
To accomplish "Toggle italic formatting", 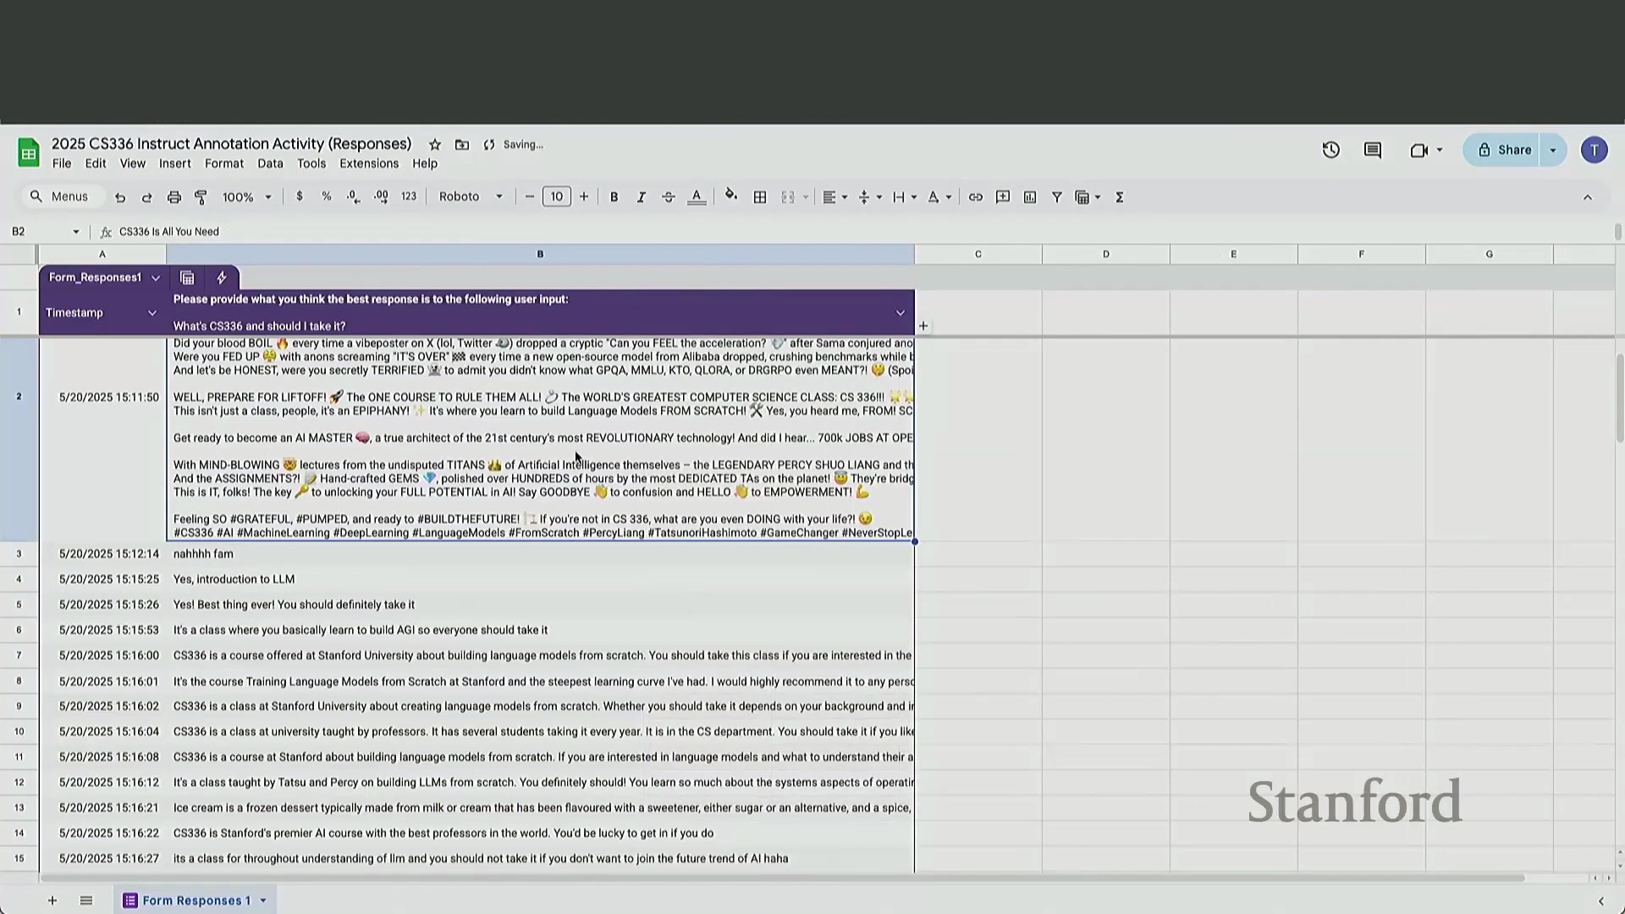I will (x=641, y=197).
